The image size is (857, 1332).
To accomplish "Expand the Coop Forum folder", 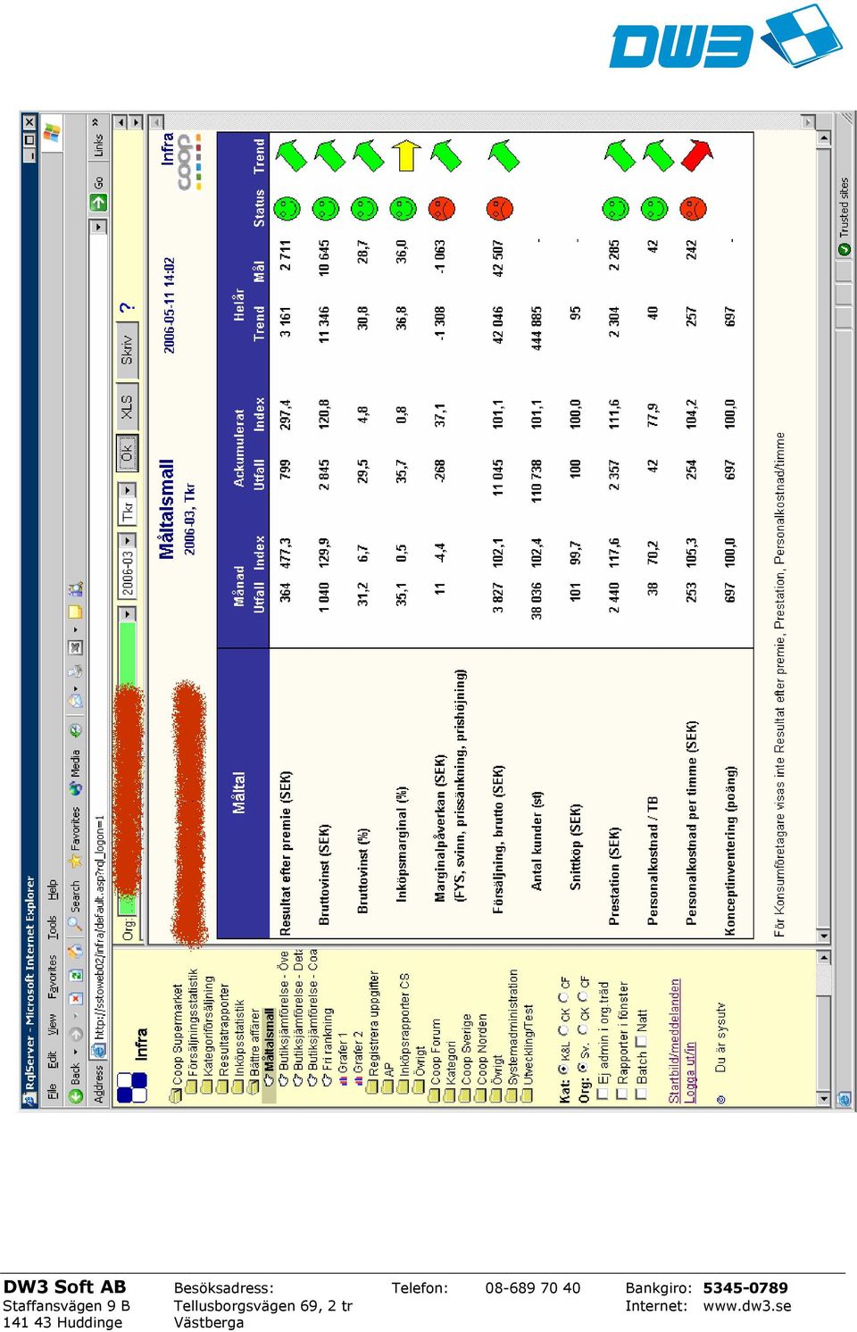I will [435, 1094].
